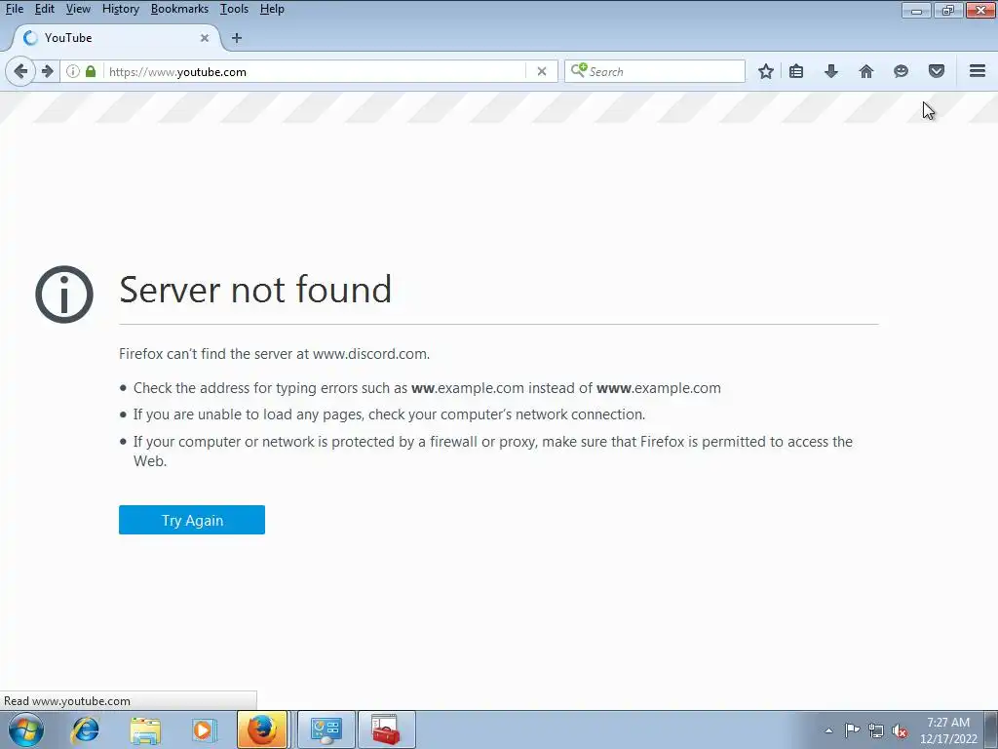Click the Try Again button
The width and height of the screenshot is (998, 749).
pos(192,520)
